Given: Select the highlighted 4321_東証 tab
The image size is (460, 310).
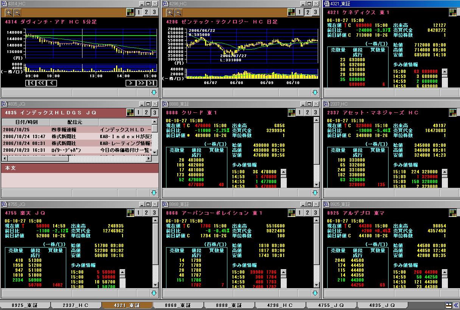Looking at the screenshot, I should (x=126, y=305).
